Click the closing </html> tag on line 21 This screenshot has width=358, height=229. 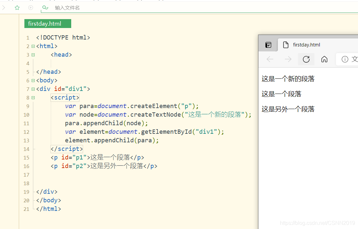click(49, 209)
